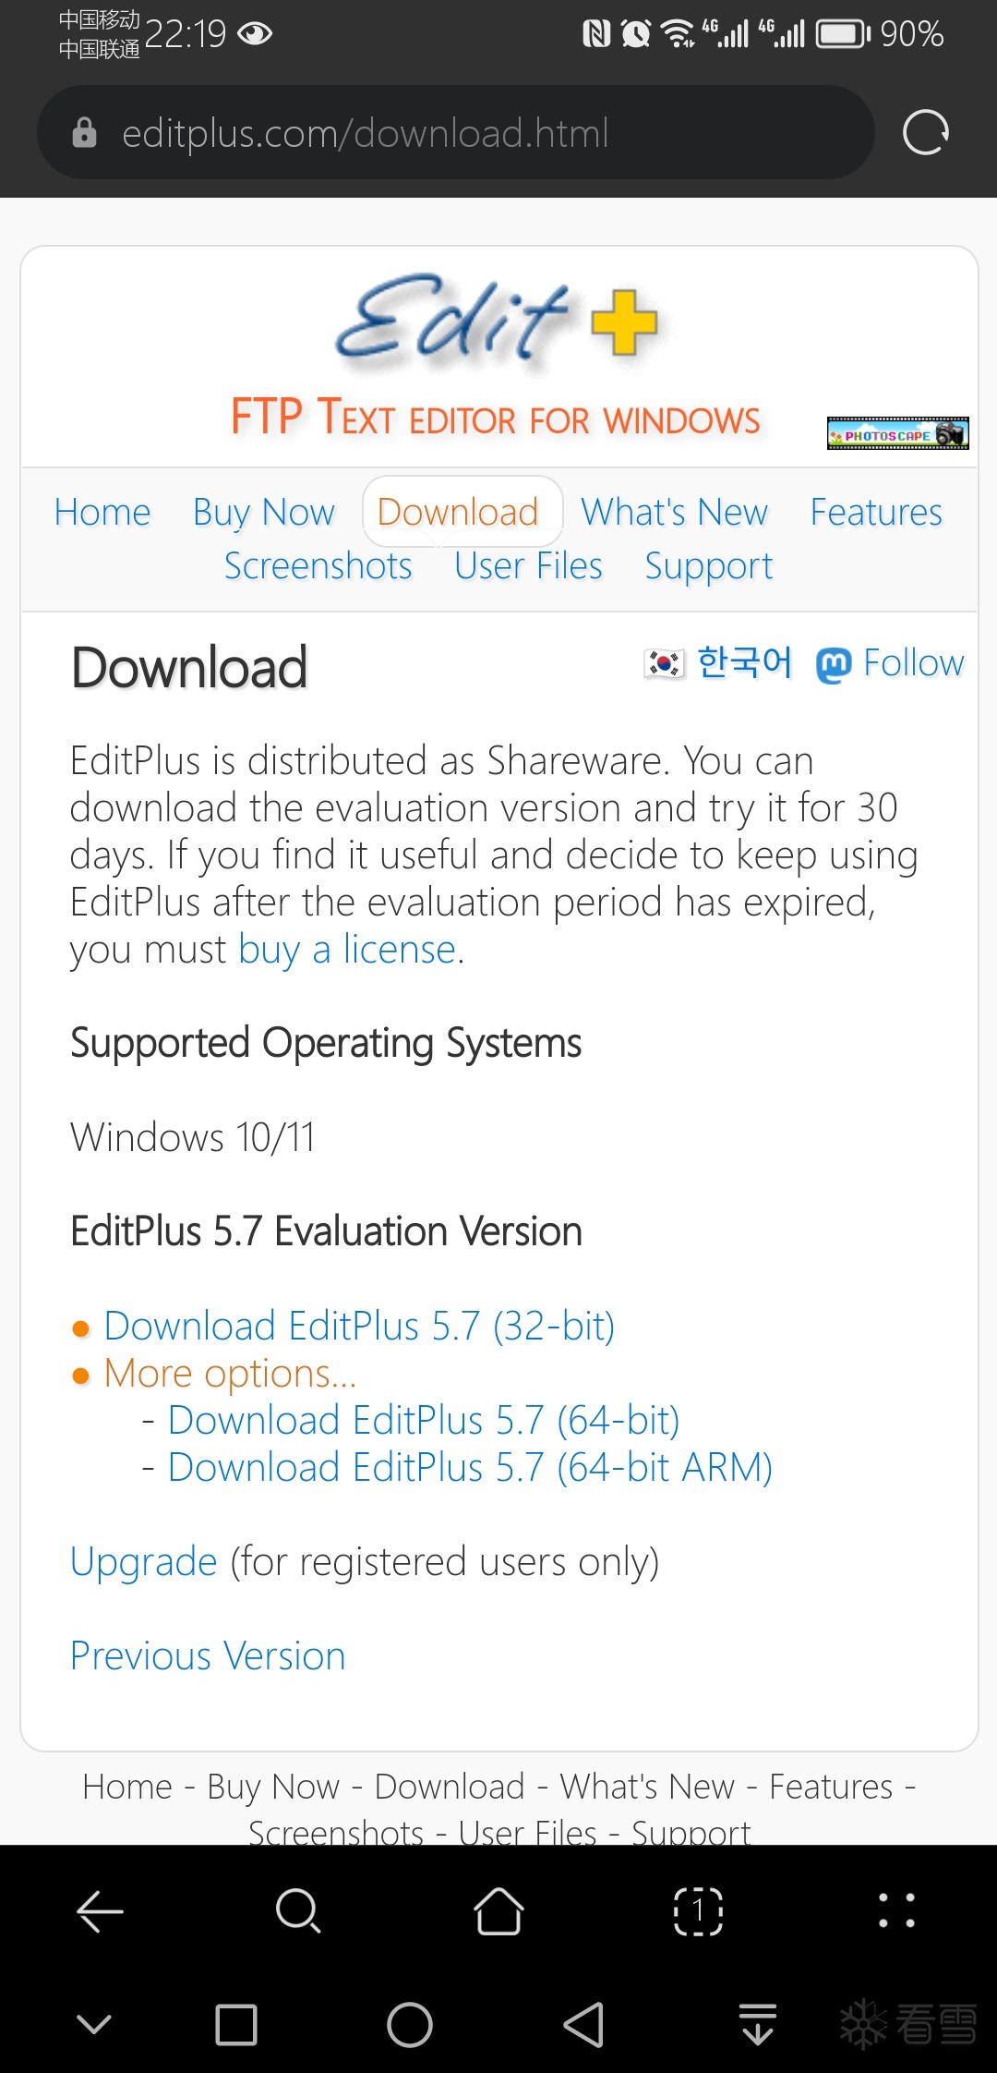Tap the browser reload icon
Screen dimensions: 997x2073
(x=925, y=133)
